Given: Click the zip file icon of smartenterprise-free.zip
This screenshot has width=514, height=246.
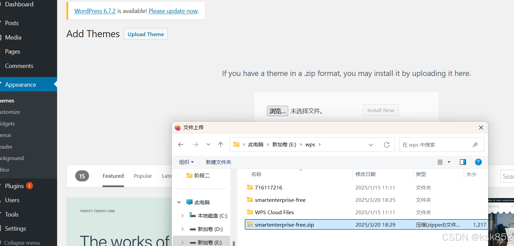Looking at the screenshot, I should tap(250, 225).
